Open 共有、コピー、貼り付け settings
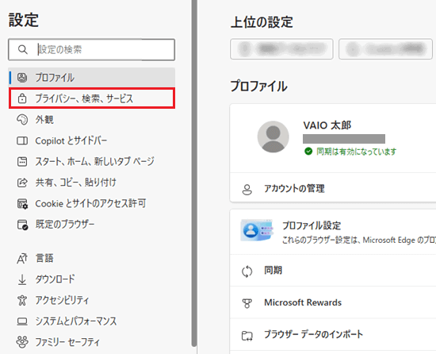 click(x=76, y=183)
